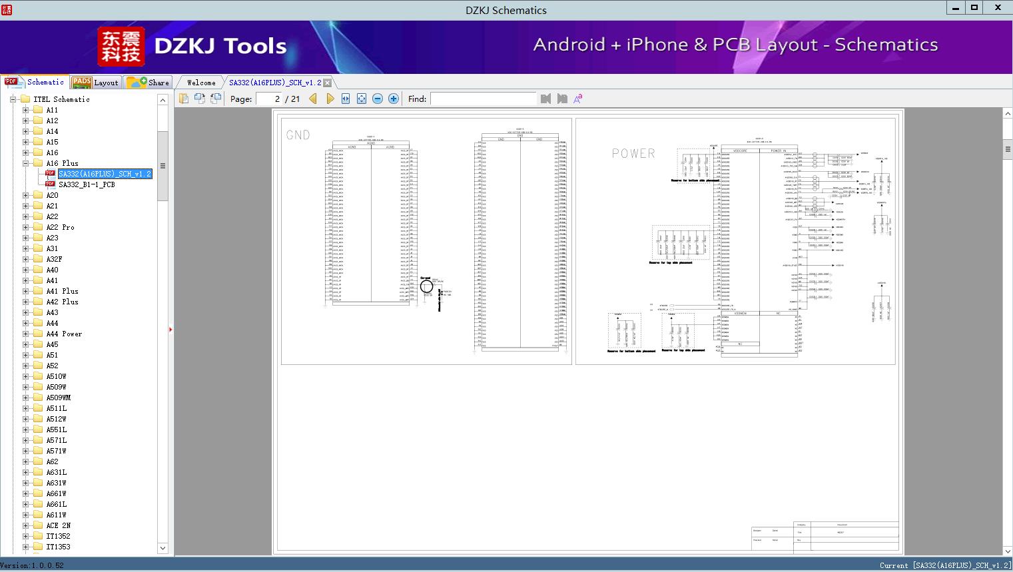Click the app icon in title bar
Viewport: 1013px width, 572px height.
(7, 9)
